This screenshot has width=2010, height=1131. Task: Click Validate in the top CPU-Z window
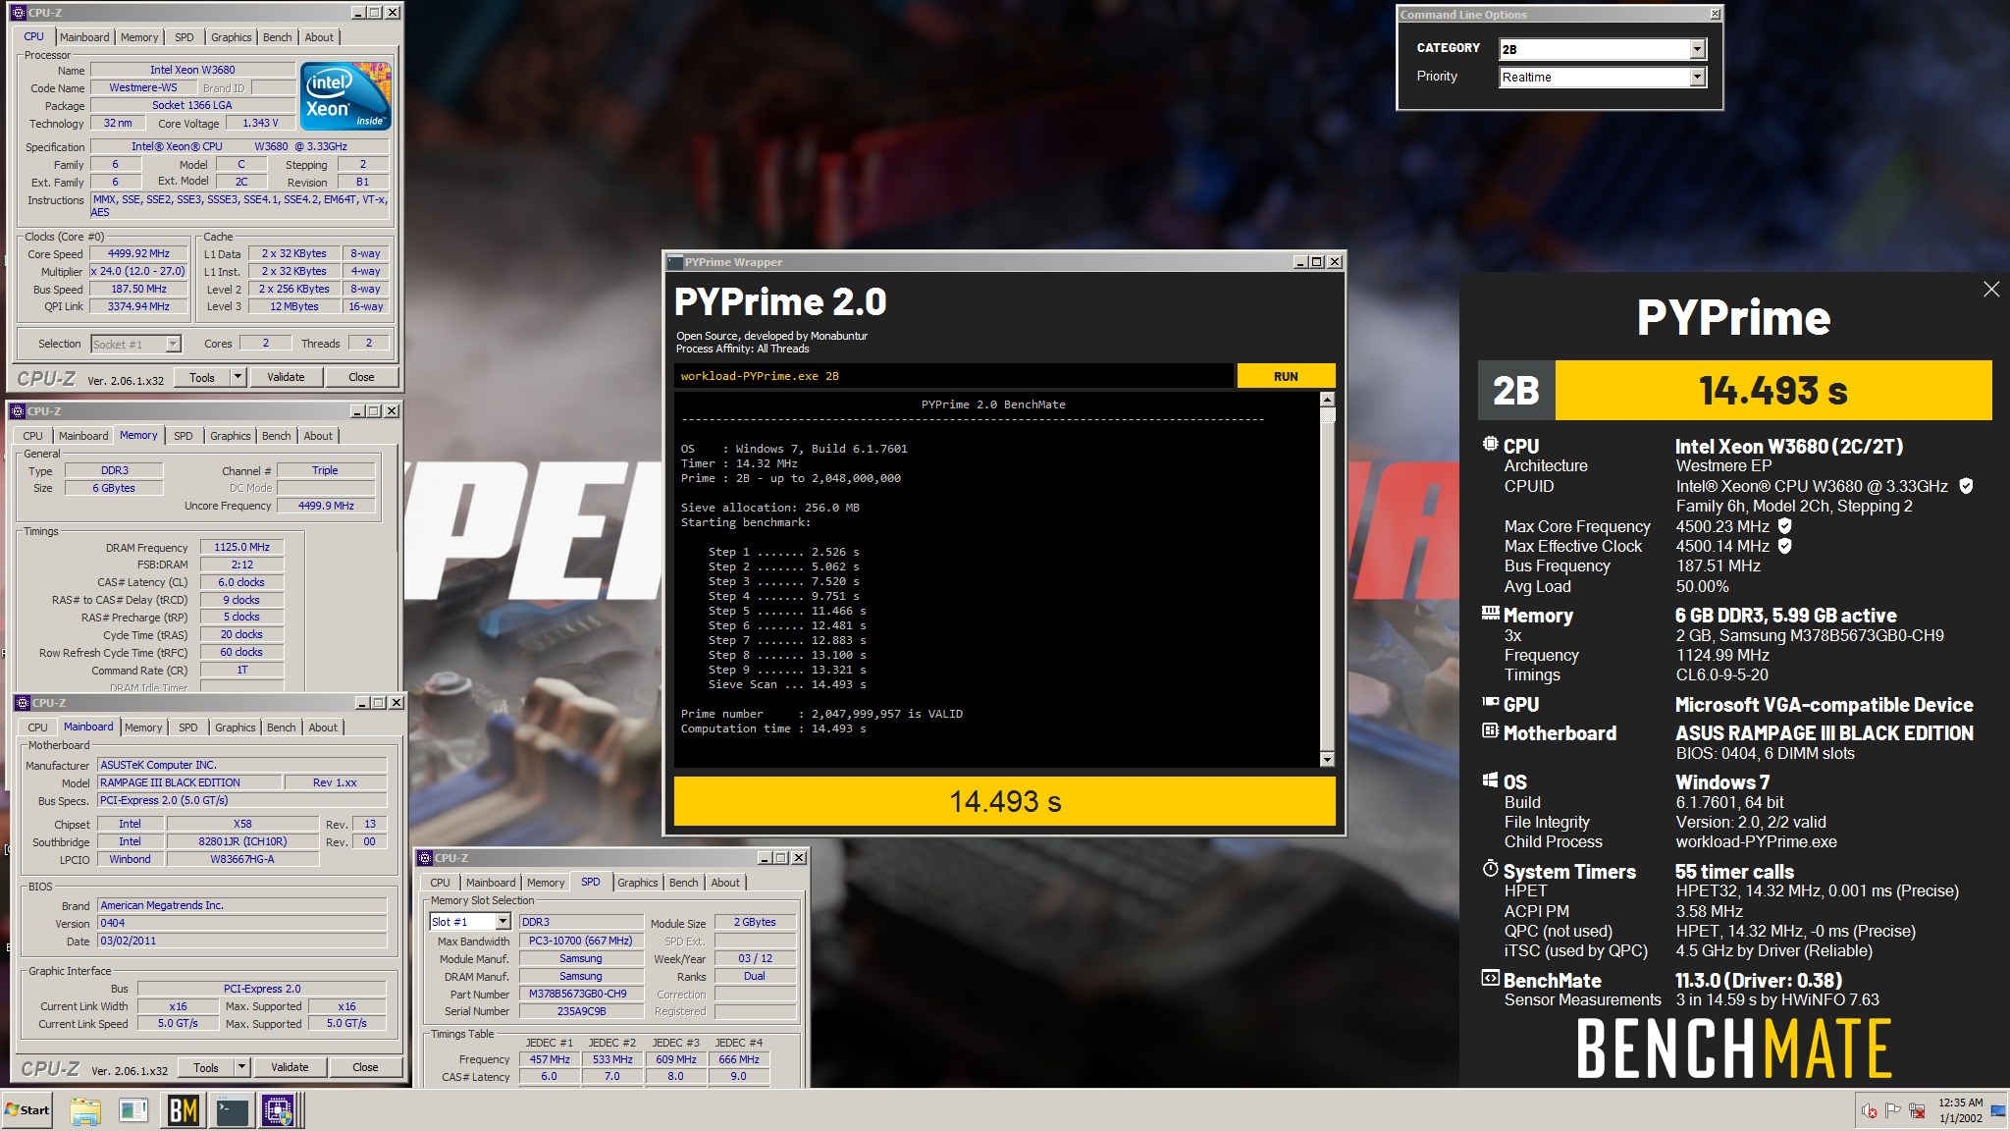286,377
